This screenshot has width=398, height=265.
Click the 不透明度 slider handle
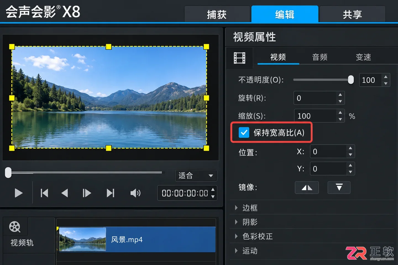tap(351, 80)
